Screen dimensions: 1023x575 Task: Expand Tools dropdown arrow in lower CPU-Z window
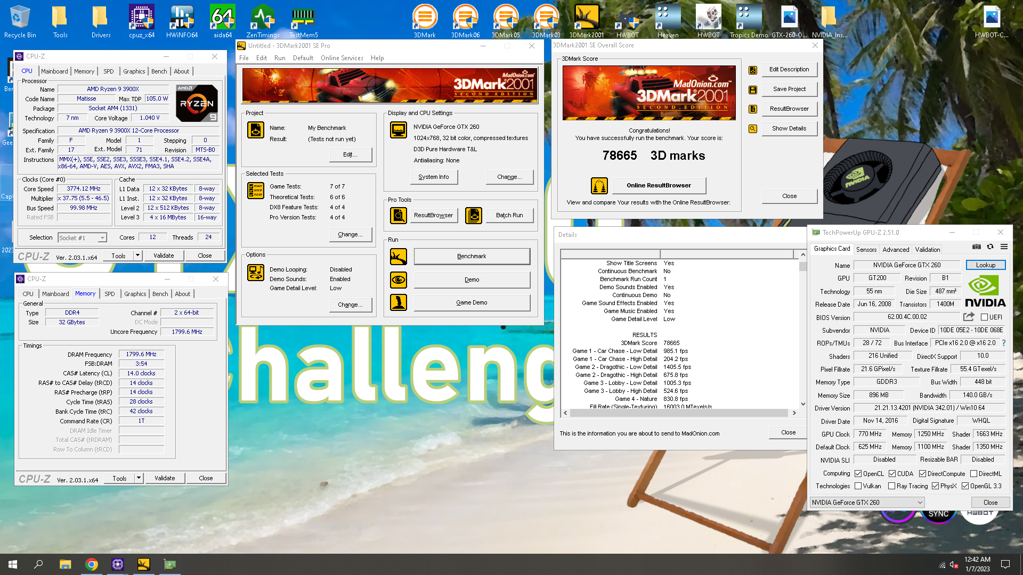(139, 478)
